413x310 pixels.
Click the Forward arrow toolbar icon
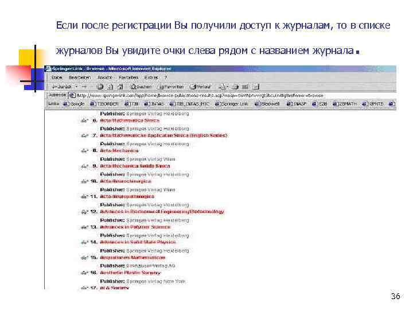click(84, 87)
